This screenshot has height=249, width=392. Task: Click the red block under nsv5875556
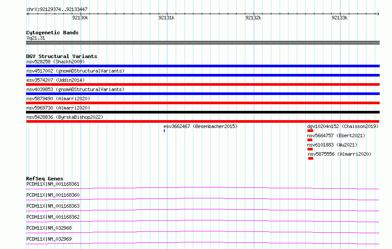pyautogui.click(x=311, y=158)
